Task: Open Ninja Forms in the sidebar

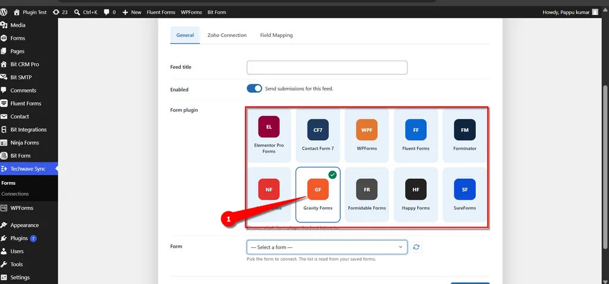Action: pyautogui.click(x=29, y=143)
